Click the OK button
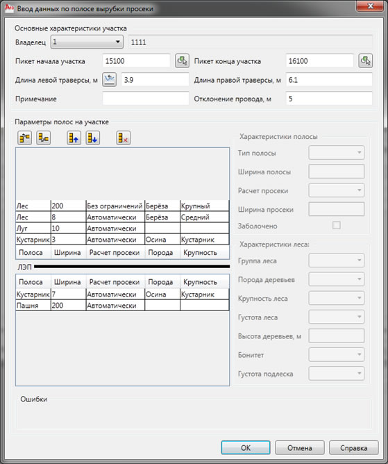The height and width of the screenshot is (464, 388). [x=246, y=448]
